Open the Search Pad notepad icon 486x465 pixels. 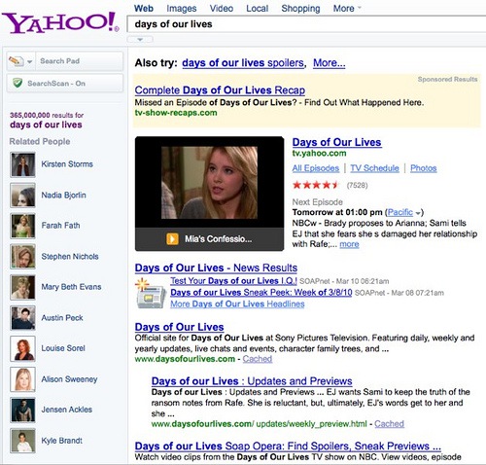coord(17,61)
